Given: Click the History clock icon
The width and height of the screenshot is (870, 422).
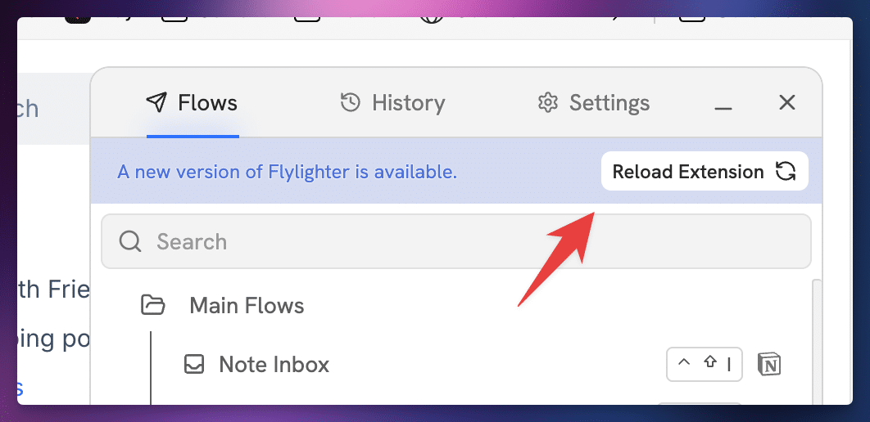Looking at the screenshot, I should [x=351, y=102].
